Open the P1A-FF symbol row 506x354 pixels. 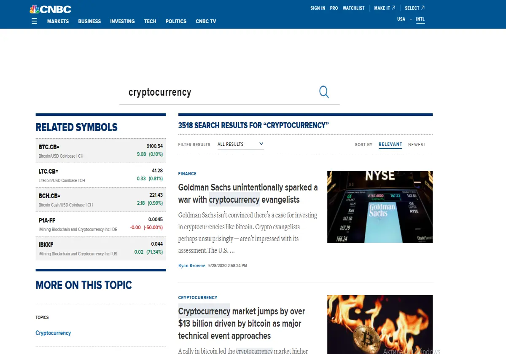coord(101,224)
